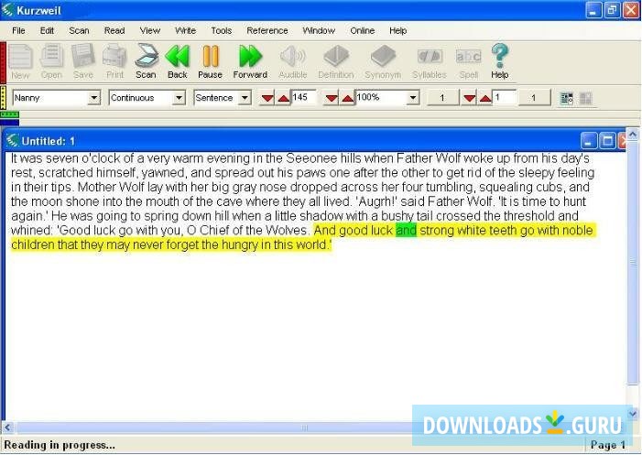This screenshot has height=455, width=642.
Task: Expand the Continuous reading mode dropdown
Action: (179, 98)
